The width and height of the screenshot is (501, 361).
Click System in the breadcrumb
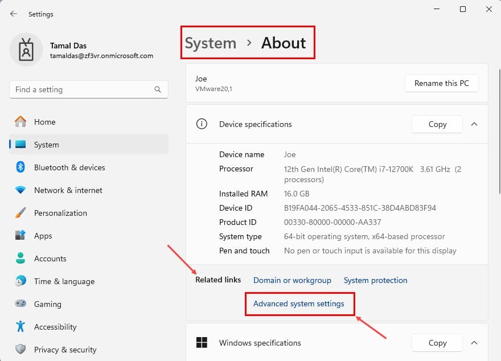coord(211,43)
